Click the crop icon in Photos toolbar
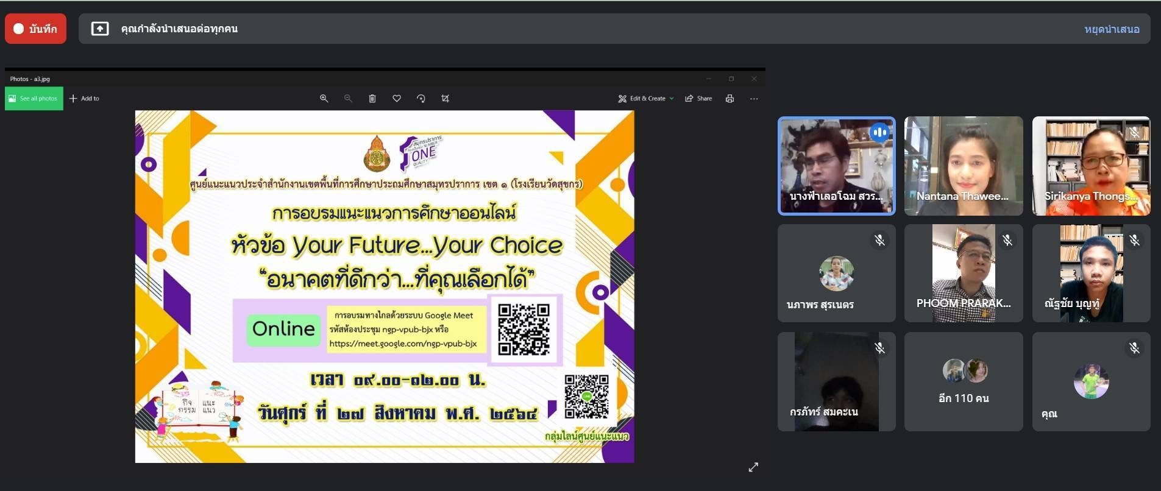Viewport: 1161px width, 491px height. 446,99
